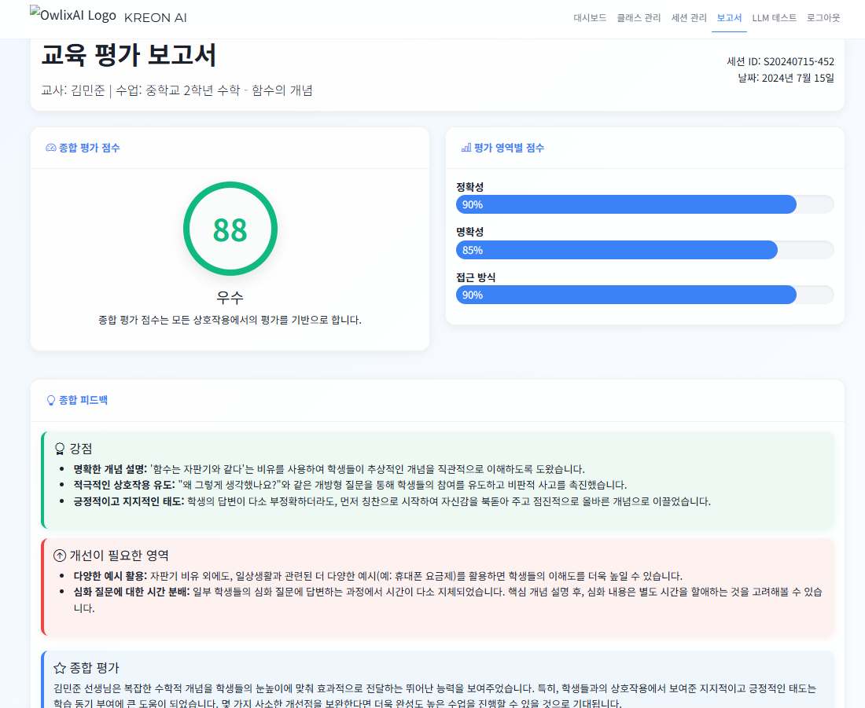Screen dimensions: 865x708
Task: Click the star icon beside 종합 평가
Action: 60,668
